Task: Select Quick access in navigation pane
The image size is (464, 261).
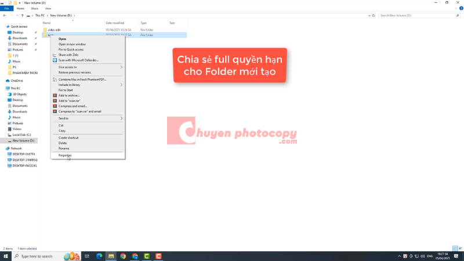Action: (19, 27)
